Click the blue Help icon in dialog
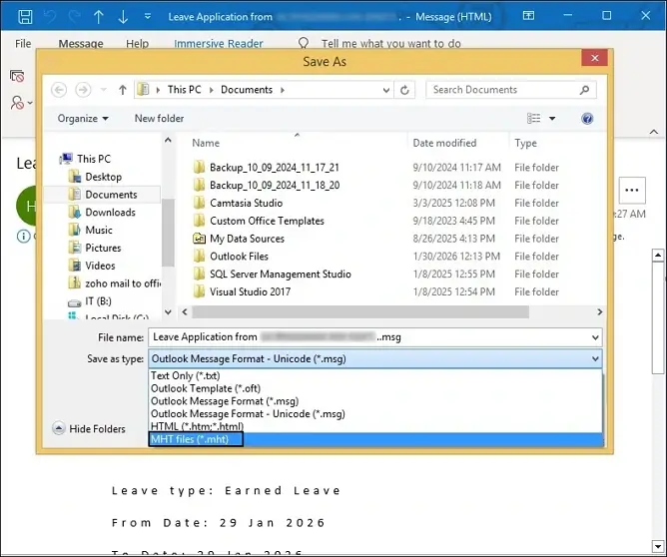Image resolution: width=667 pixels, height=557 pixels. [587, 118]
